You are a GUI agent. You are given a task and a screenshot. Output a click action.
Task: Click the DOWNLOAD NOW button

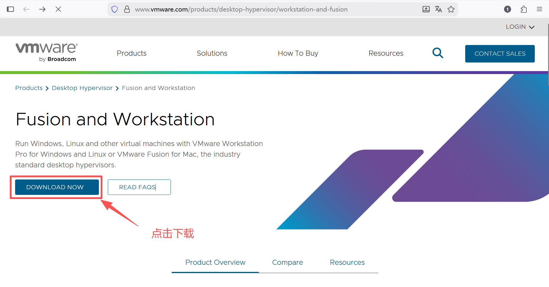point(57,187)
